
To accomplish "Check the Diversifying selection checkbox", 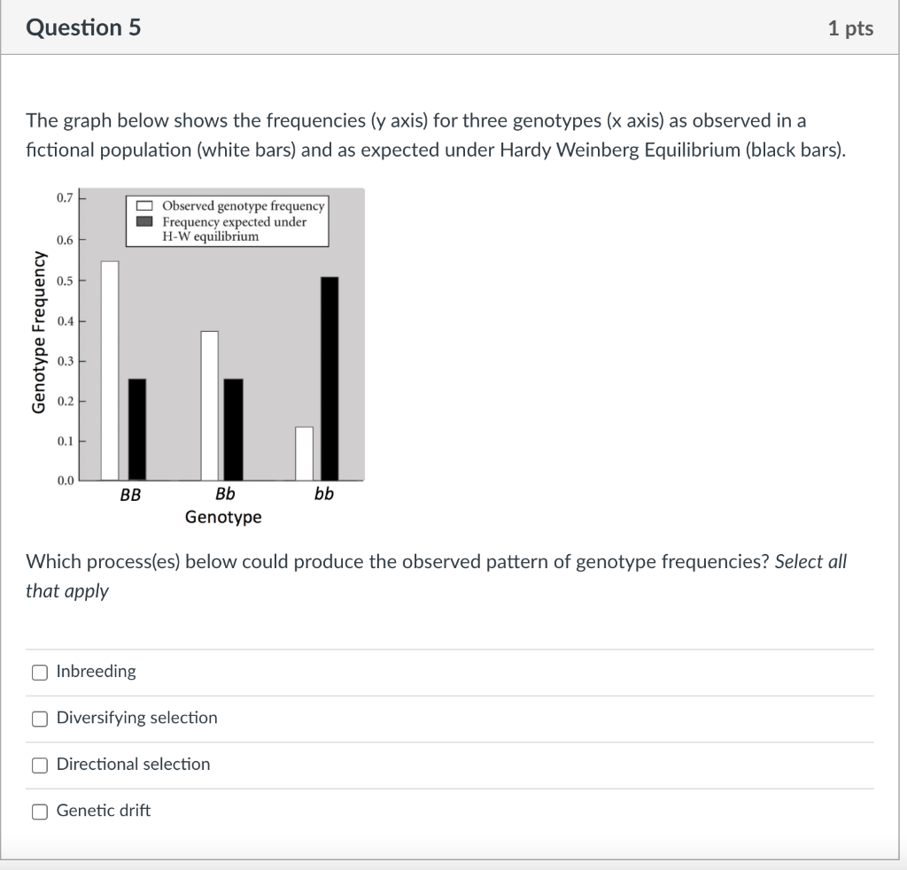I will pos(39,719).
